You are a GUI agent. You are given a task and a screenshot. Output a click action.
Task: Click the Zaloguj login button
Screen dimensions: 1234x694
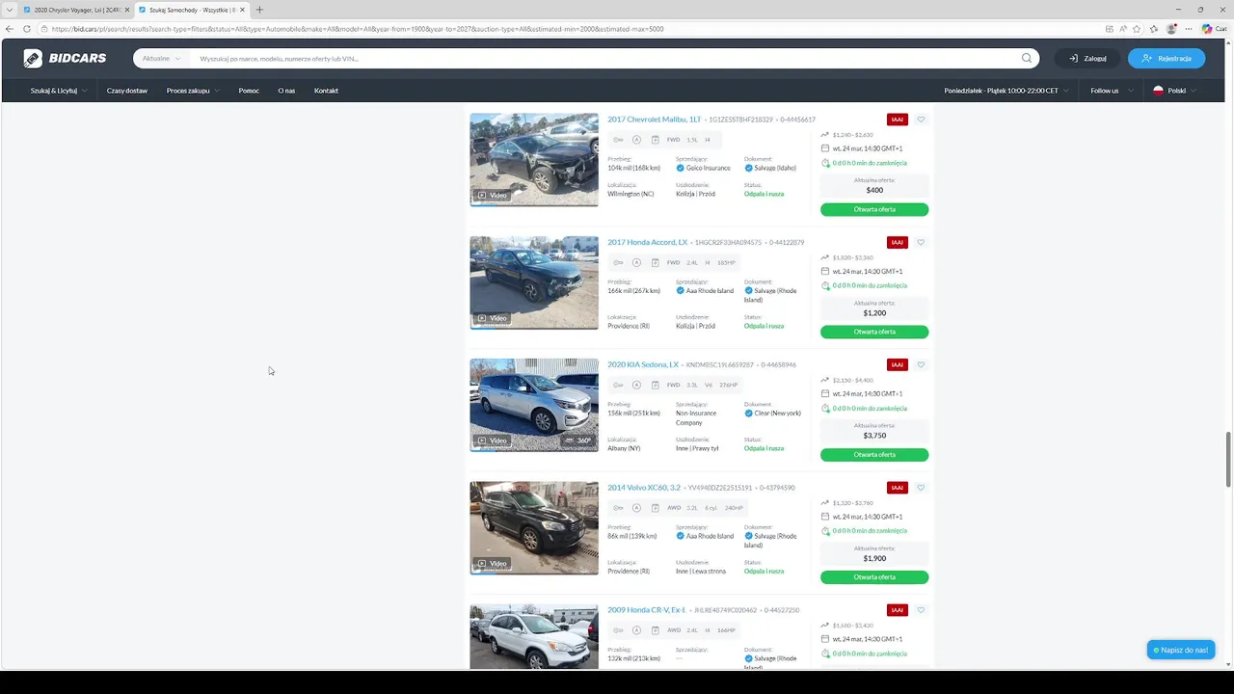coord(1087,58)
